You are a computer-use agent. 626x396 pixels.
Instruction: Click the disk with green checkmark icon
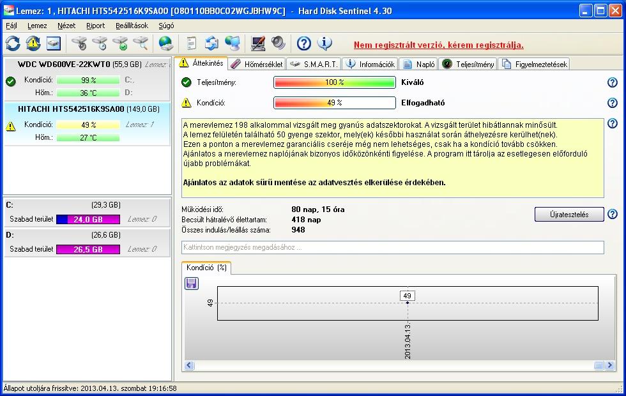(120, 43)
